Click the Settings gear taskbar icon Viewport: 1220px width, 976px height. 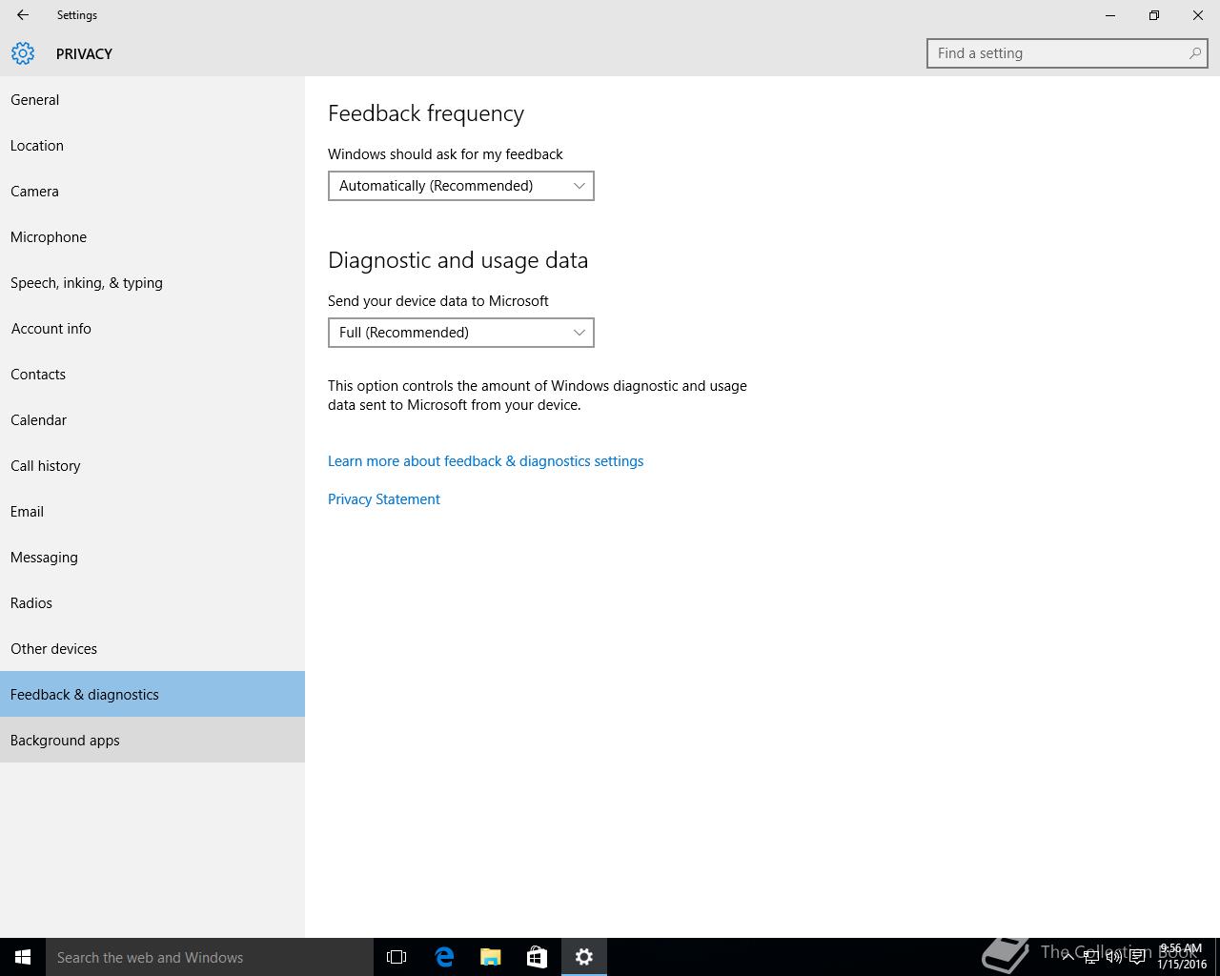(x=584, y=957)
